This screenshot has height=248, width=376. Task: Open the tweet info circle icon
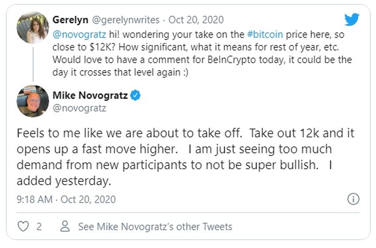pyautogui.click(x=353, y=199)
